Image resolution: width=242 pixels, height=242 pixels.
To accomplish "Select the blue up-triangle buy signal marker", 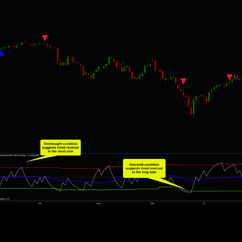I will pos(2,53).
